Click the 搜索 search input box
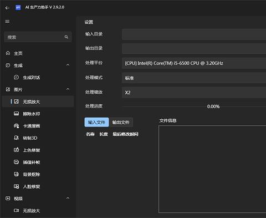The width and height of the screenshot is (266, 218). coord(38,37)
